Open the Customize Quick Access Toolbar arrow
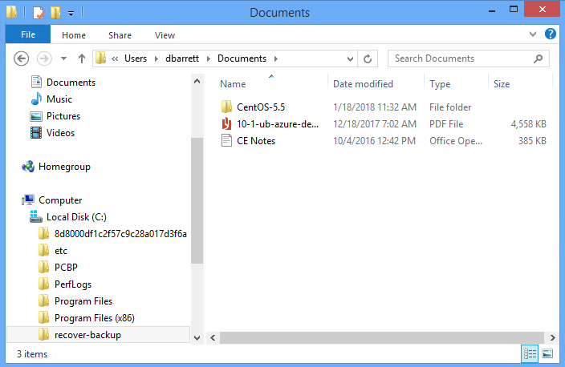 (71, 14)
